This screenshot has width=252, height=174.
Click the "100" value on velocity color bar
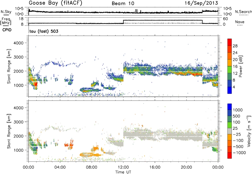tap(236, 122)
